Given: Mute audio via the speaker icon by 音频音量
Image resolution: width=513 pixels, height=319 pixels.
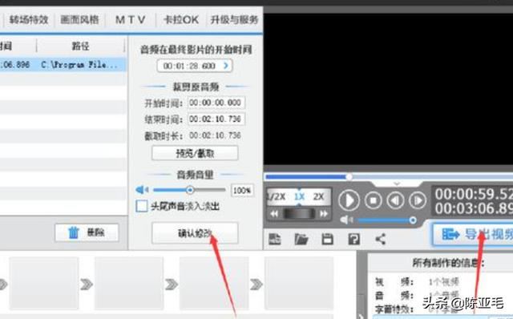Looking at the screenshot, I should 142,190.
